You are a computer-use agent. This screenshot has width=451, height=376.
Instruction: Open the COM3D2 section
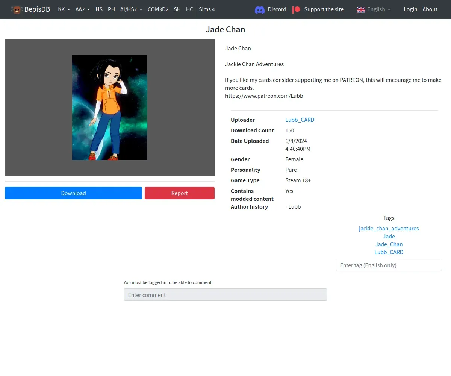coord(158,9)
